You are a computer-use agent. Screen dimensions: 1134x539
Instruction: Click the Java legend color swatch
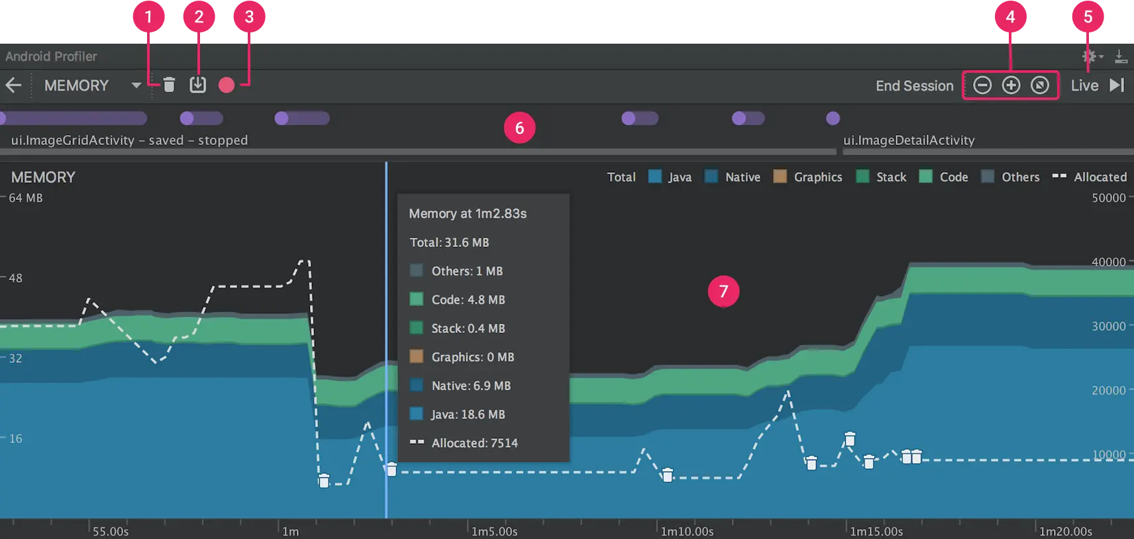(654, 176)
